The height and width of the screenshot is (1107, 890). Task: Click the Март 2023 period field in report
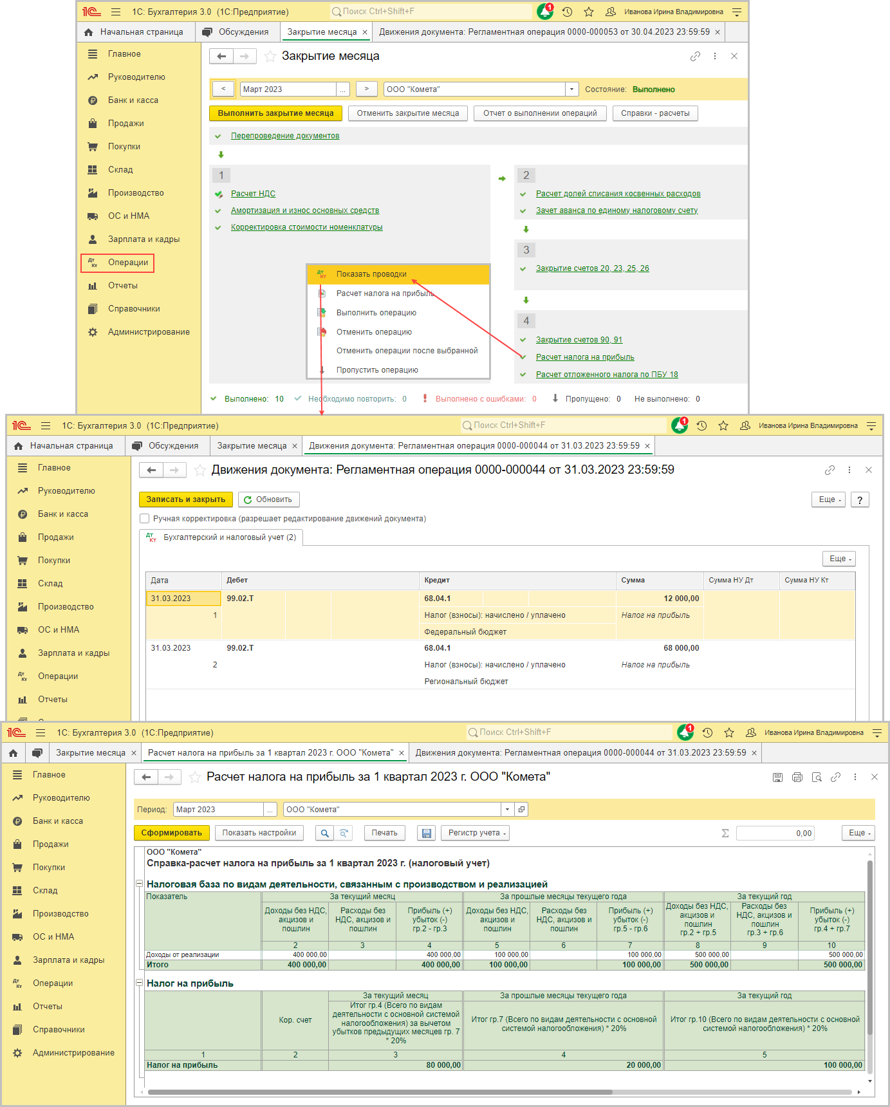coord(219,810)
